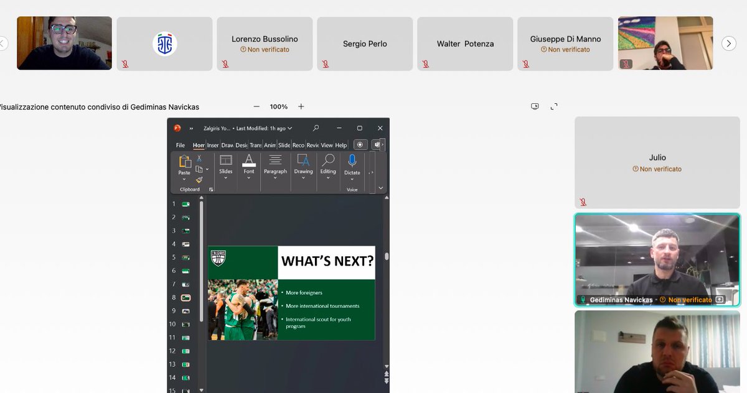Switch to the Transitions tab

pos(256,146)
